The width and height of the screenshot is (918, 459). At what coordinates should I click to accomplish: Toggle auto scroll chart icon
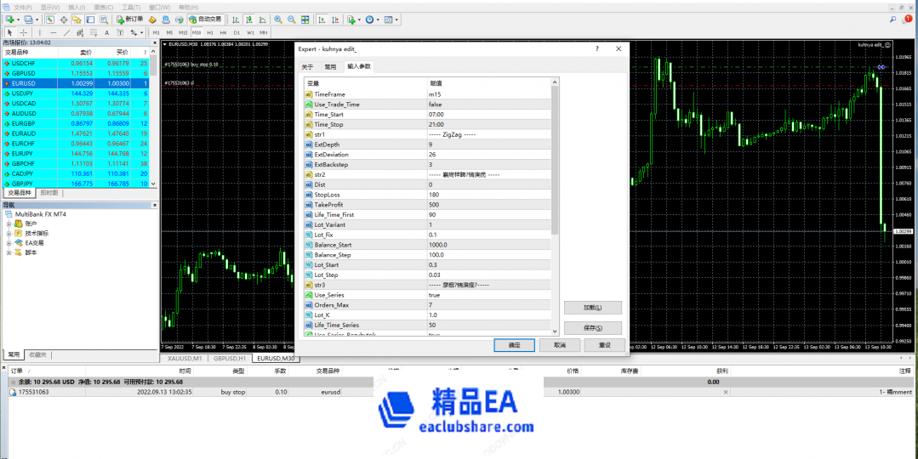322,20
